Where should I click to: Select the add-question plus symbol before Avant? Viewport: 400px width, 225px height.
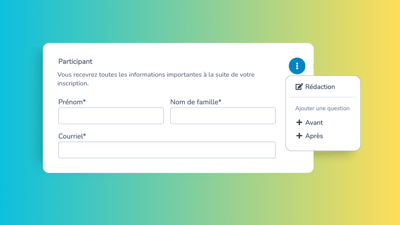pos(299,122)
